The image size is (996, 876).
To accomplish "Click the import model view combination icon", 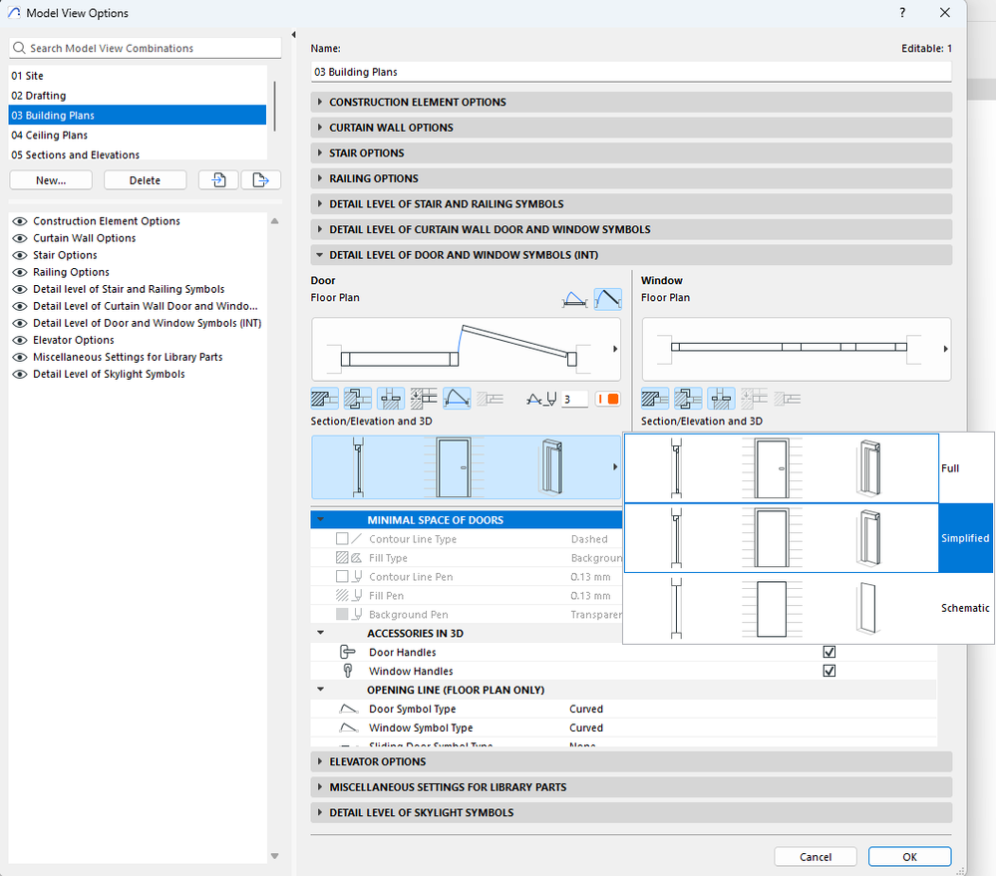I will pos(218,180).
